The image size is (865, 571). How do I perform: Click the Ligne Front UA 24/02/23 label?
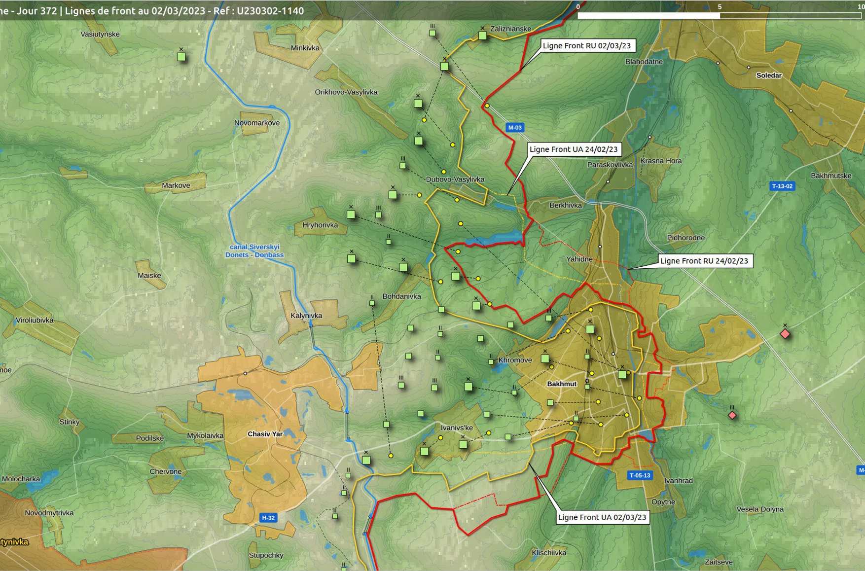pos(573,149)
